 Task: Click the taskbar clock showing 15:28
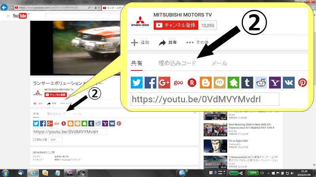point(304,173)
